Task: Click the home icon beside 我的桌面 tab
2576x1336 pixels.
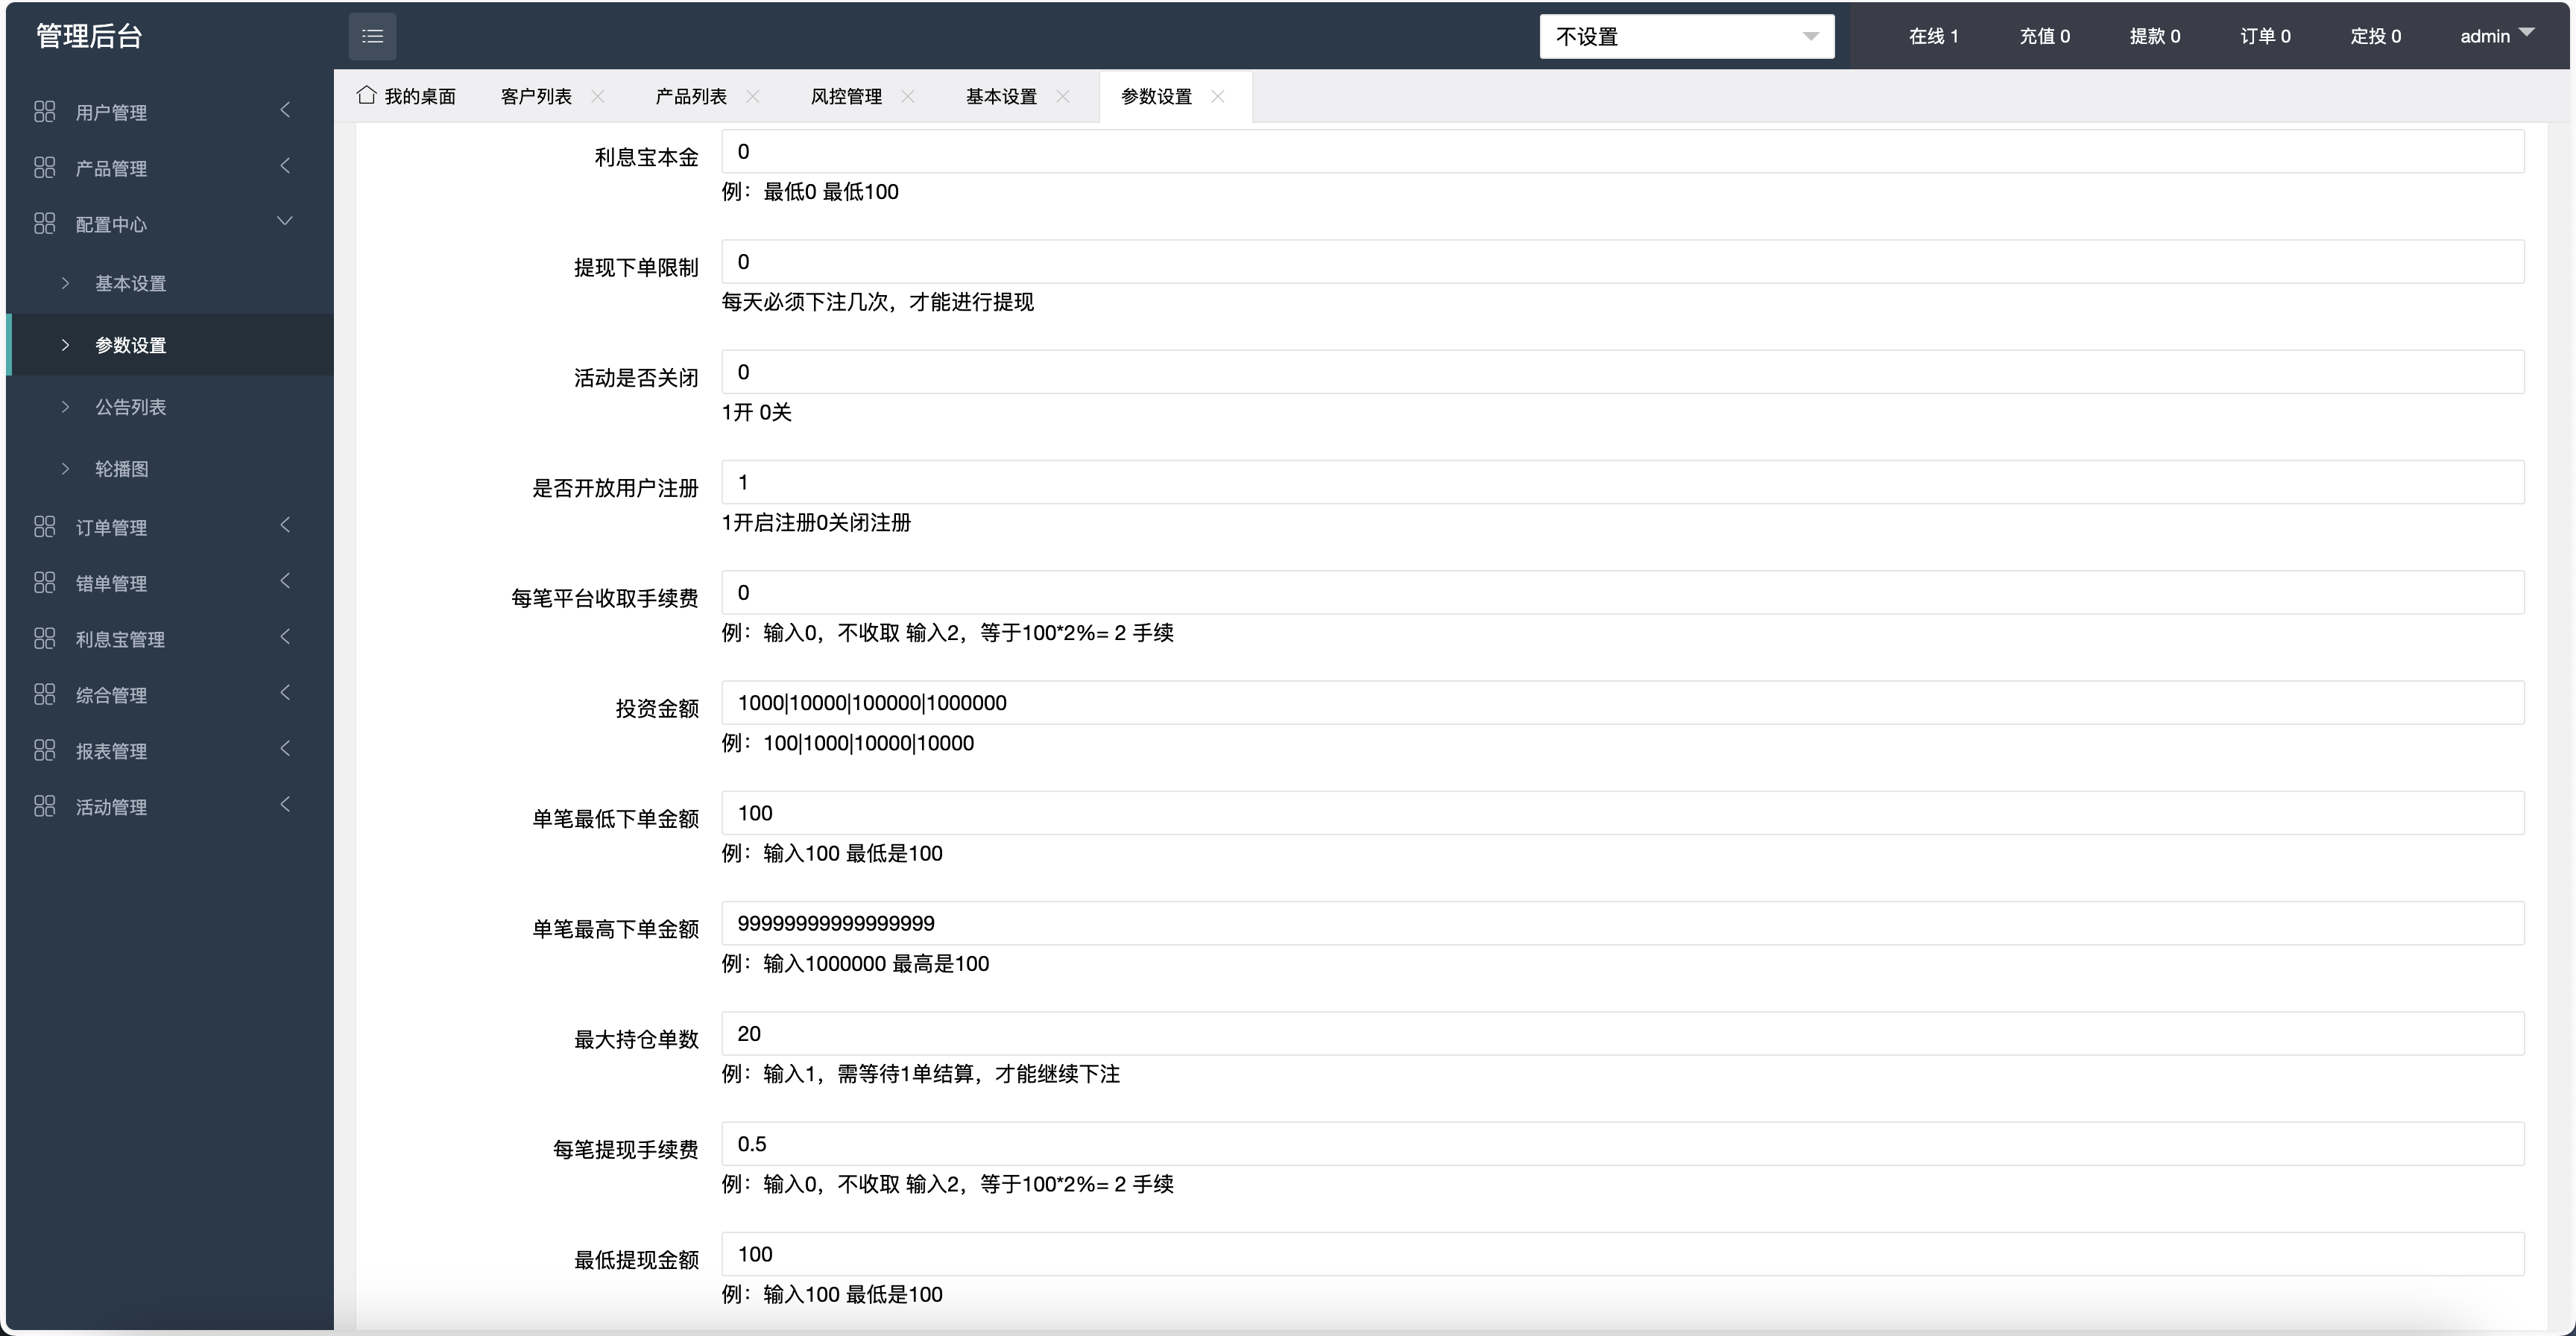Action: tap(365, 95)
